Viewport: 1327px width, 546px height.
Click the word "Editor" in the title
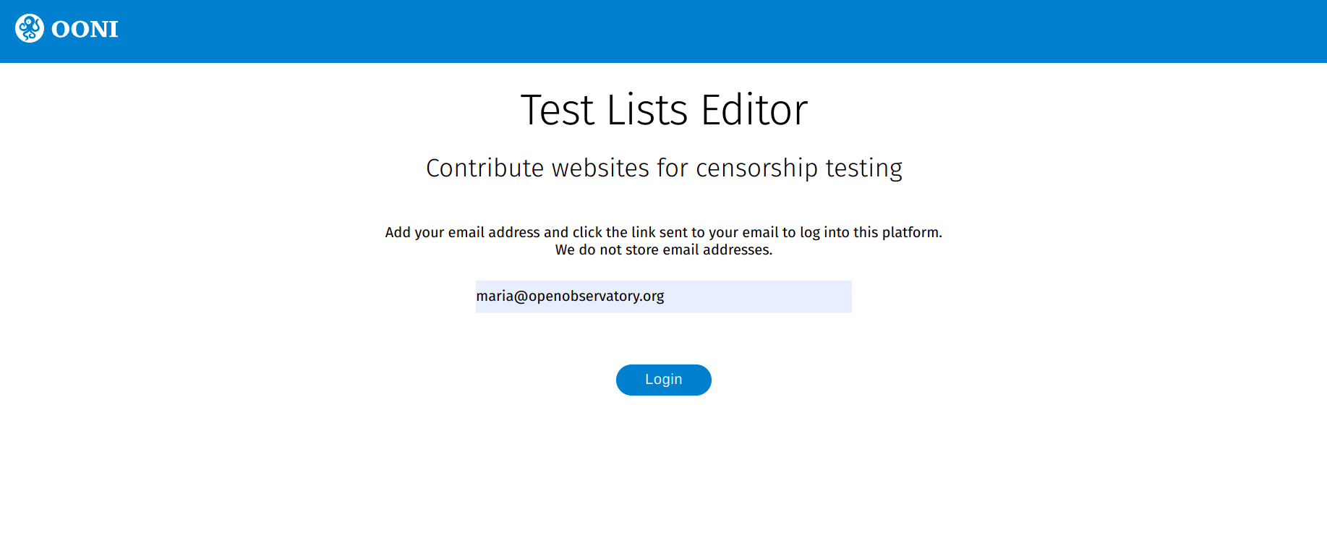(x=754, y=110)
